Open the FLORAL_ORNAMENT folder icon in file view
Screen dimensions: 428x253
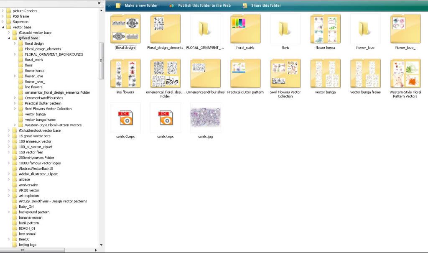(205, 29)
